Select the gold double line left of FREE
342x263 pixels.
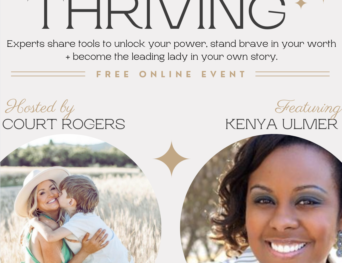coord(48,74)
